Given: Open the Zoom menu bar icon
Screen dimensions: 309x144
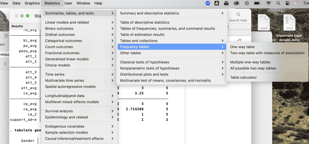Looking at the screenshot, I should pos(207,3).
